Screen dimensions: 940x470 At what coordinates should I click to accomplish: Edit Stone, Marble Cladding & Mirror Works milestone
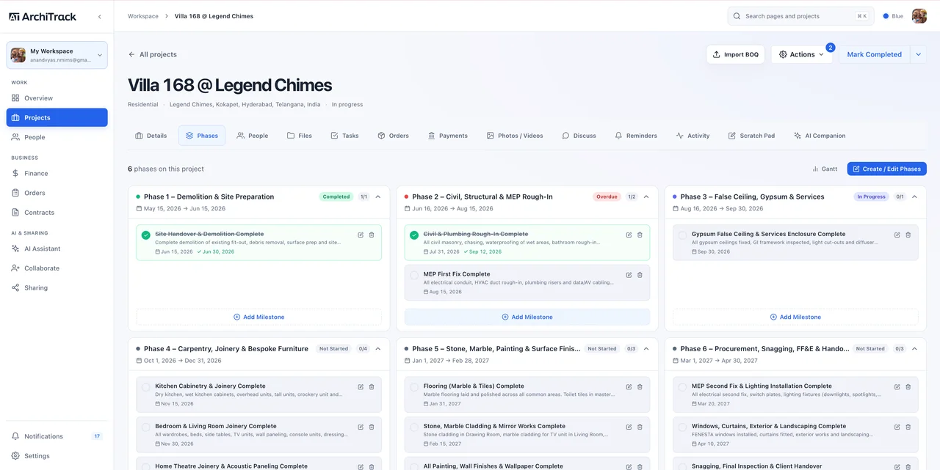tap(629, 427)
